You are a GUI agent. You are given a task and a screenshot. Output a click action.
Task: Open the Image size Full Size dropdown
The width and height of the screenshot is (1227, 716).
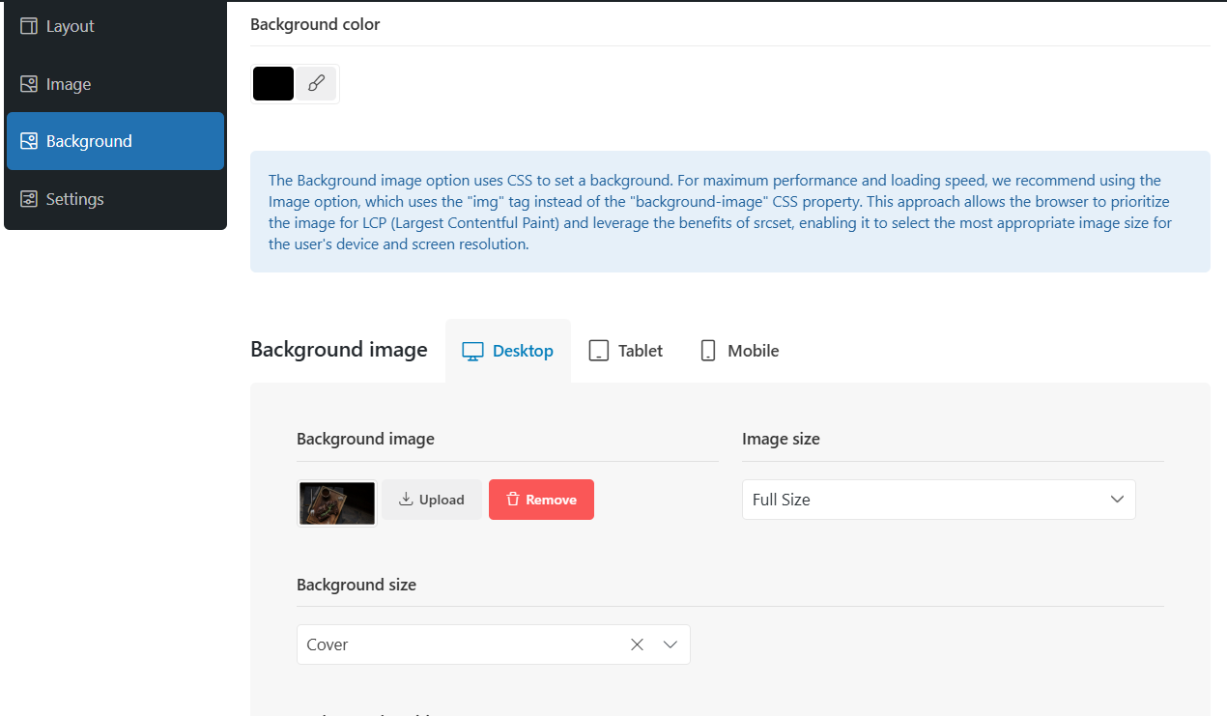[939, 500]
